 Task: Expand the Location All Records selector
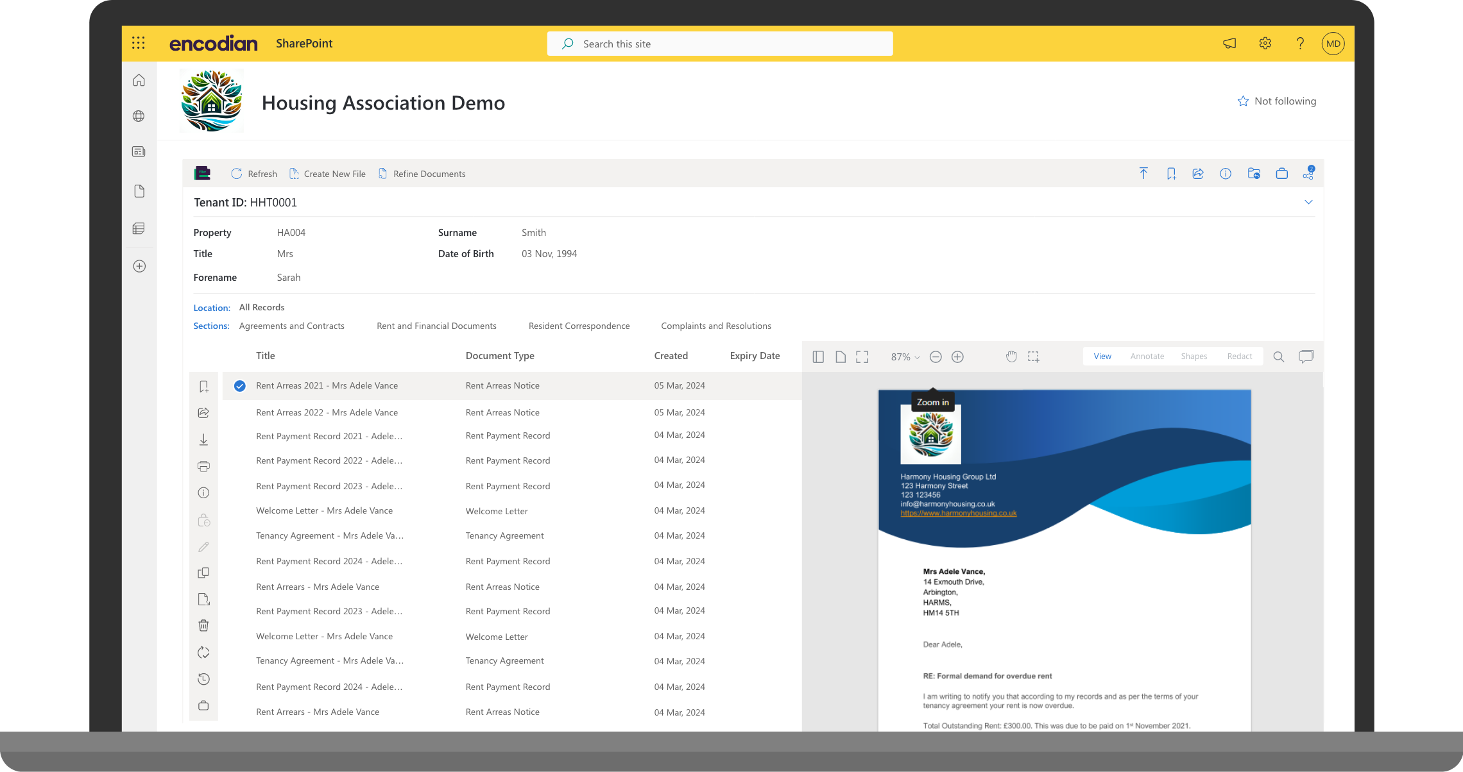point(262,307)
